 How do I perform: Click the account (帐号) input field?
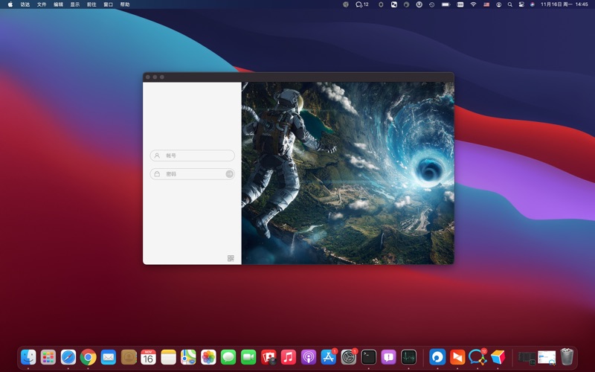193,155
